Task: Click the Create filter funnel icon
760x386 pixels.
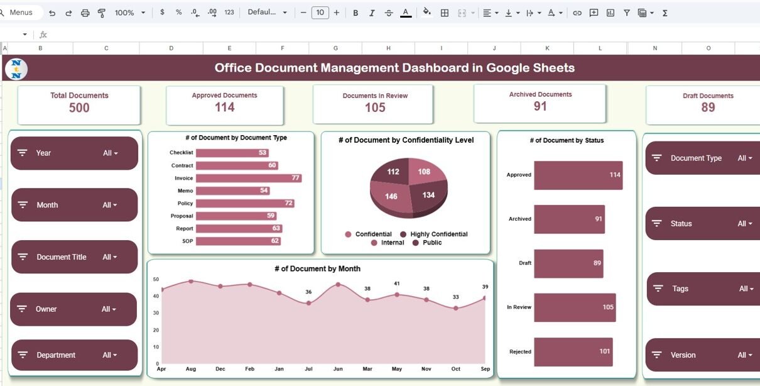Action: pos(626,13)
